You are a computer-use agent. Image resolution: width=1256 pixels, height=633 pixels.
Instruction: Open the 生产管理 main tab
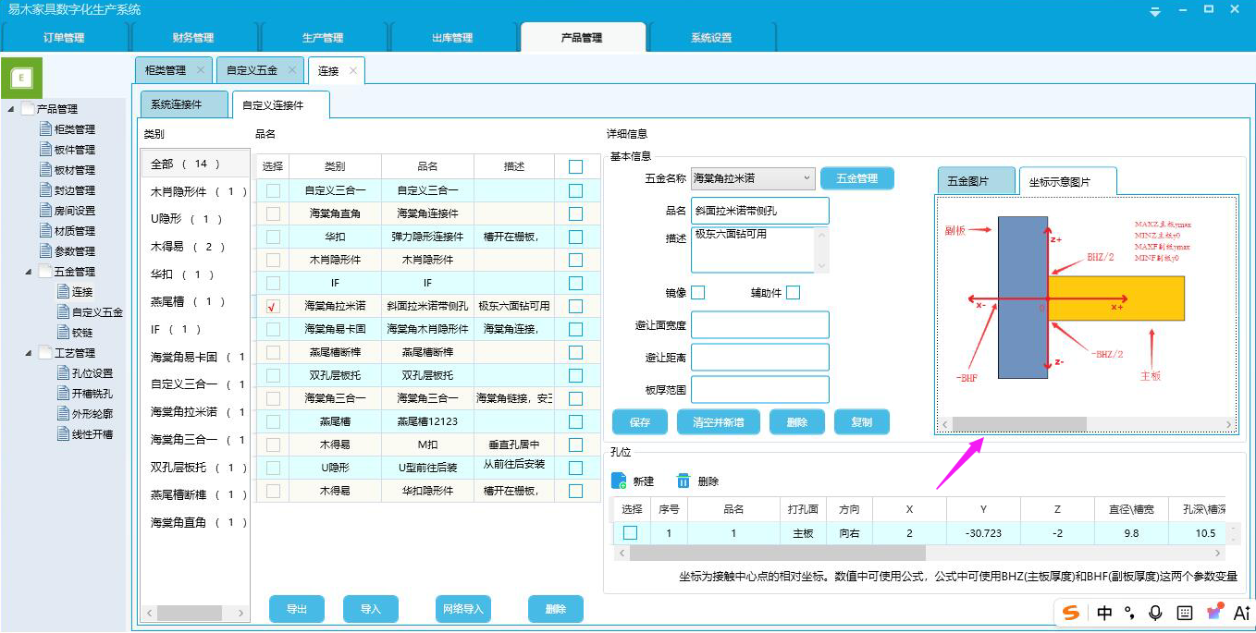[x=323, y=38]
